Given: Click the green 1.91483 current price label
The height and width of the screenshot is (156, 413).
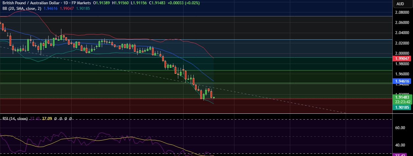Looking at the screenshot, I should (402, 97).
